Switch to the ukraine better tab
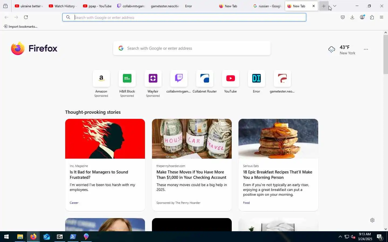Image resolution: width=388 pixels, height=242 pixels. coord(29,6)
